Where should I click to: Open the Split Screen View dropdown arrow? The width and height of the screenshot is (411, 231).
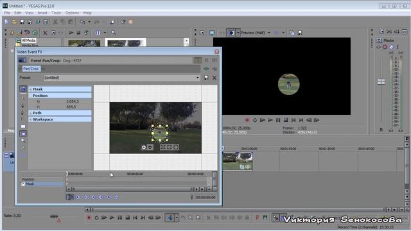tap(238, 33)
